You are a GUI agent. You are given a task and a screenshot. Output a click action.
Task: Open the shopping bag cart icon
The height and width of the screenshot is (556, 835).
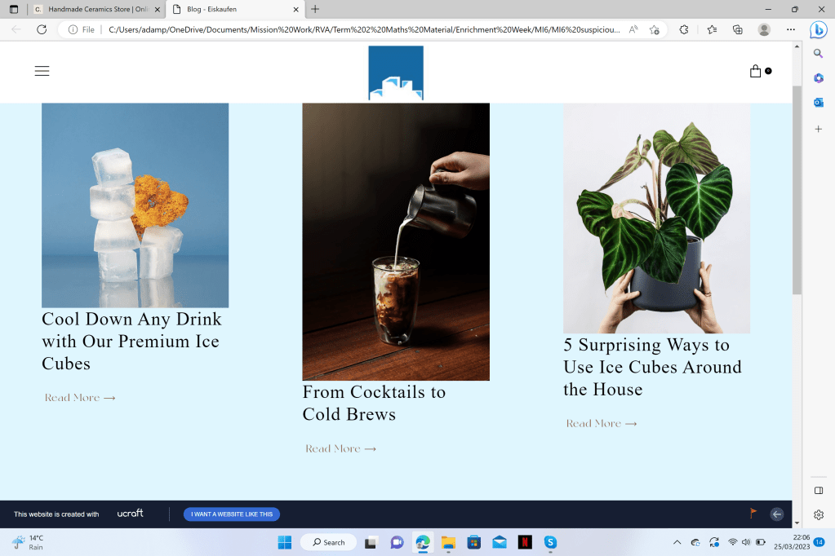pyautogui.click(x=755, y=71)
